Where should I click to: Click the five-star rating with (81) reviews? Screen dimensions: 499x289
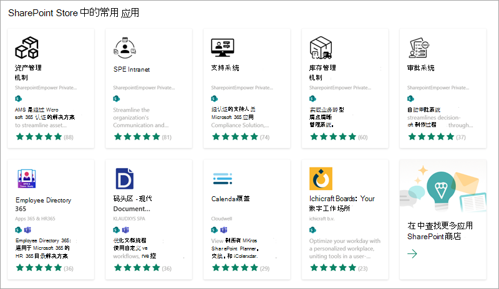click(142, 137)
